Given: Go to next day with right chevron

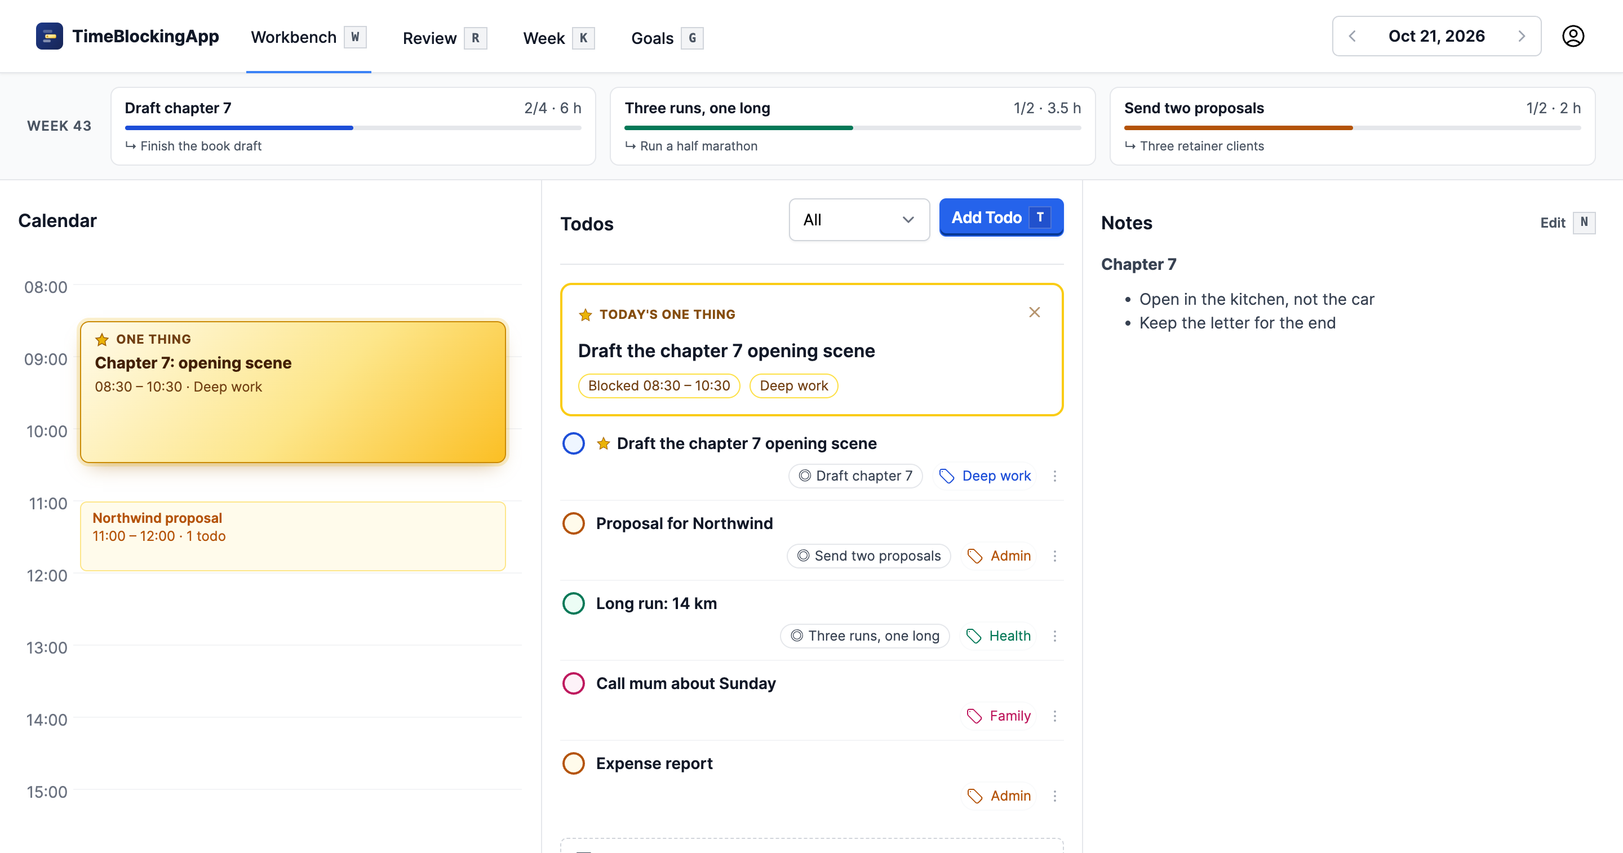Looking at the screenshot, I should tap(1521, 36).
